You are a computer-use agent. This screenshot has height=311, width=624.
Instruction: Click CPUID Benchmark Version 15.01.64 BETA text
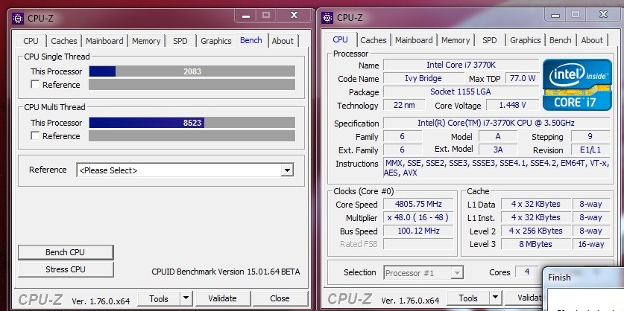[226, 272]
